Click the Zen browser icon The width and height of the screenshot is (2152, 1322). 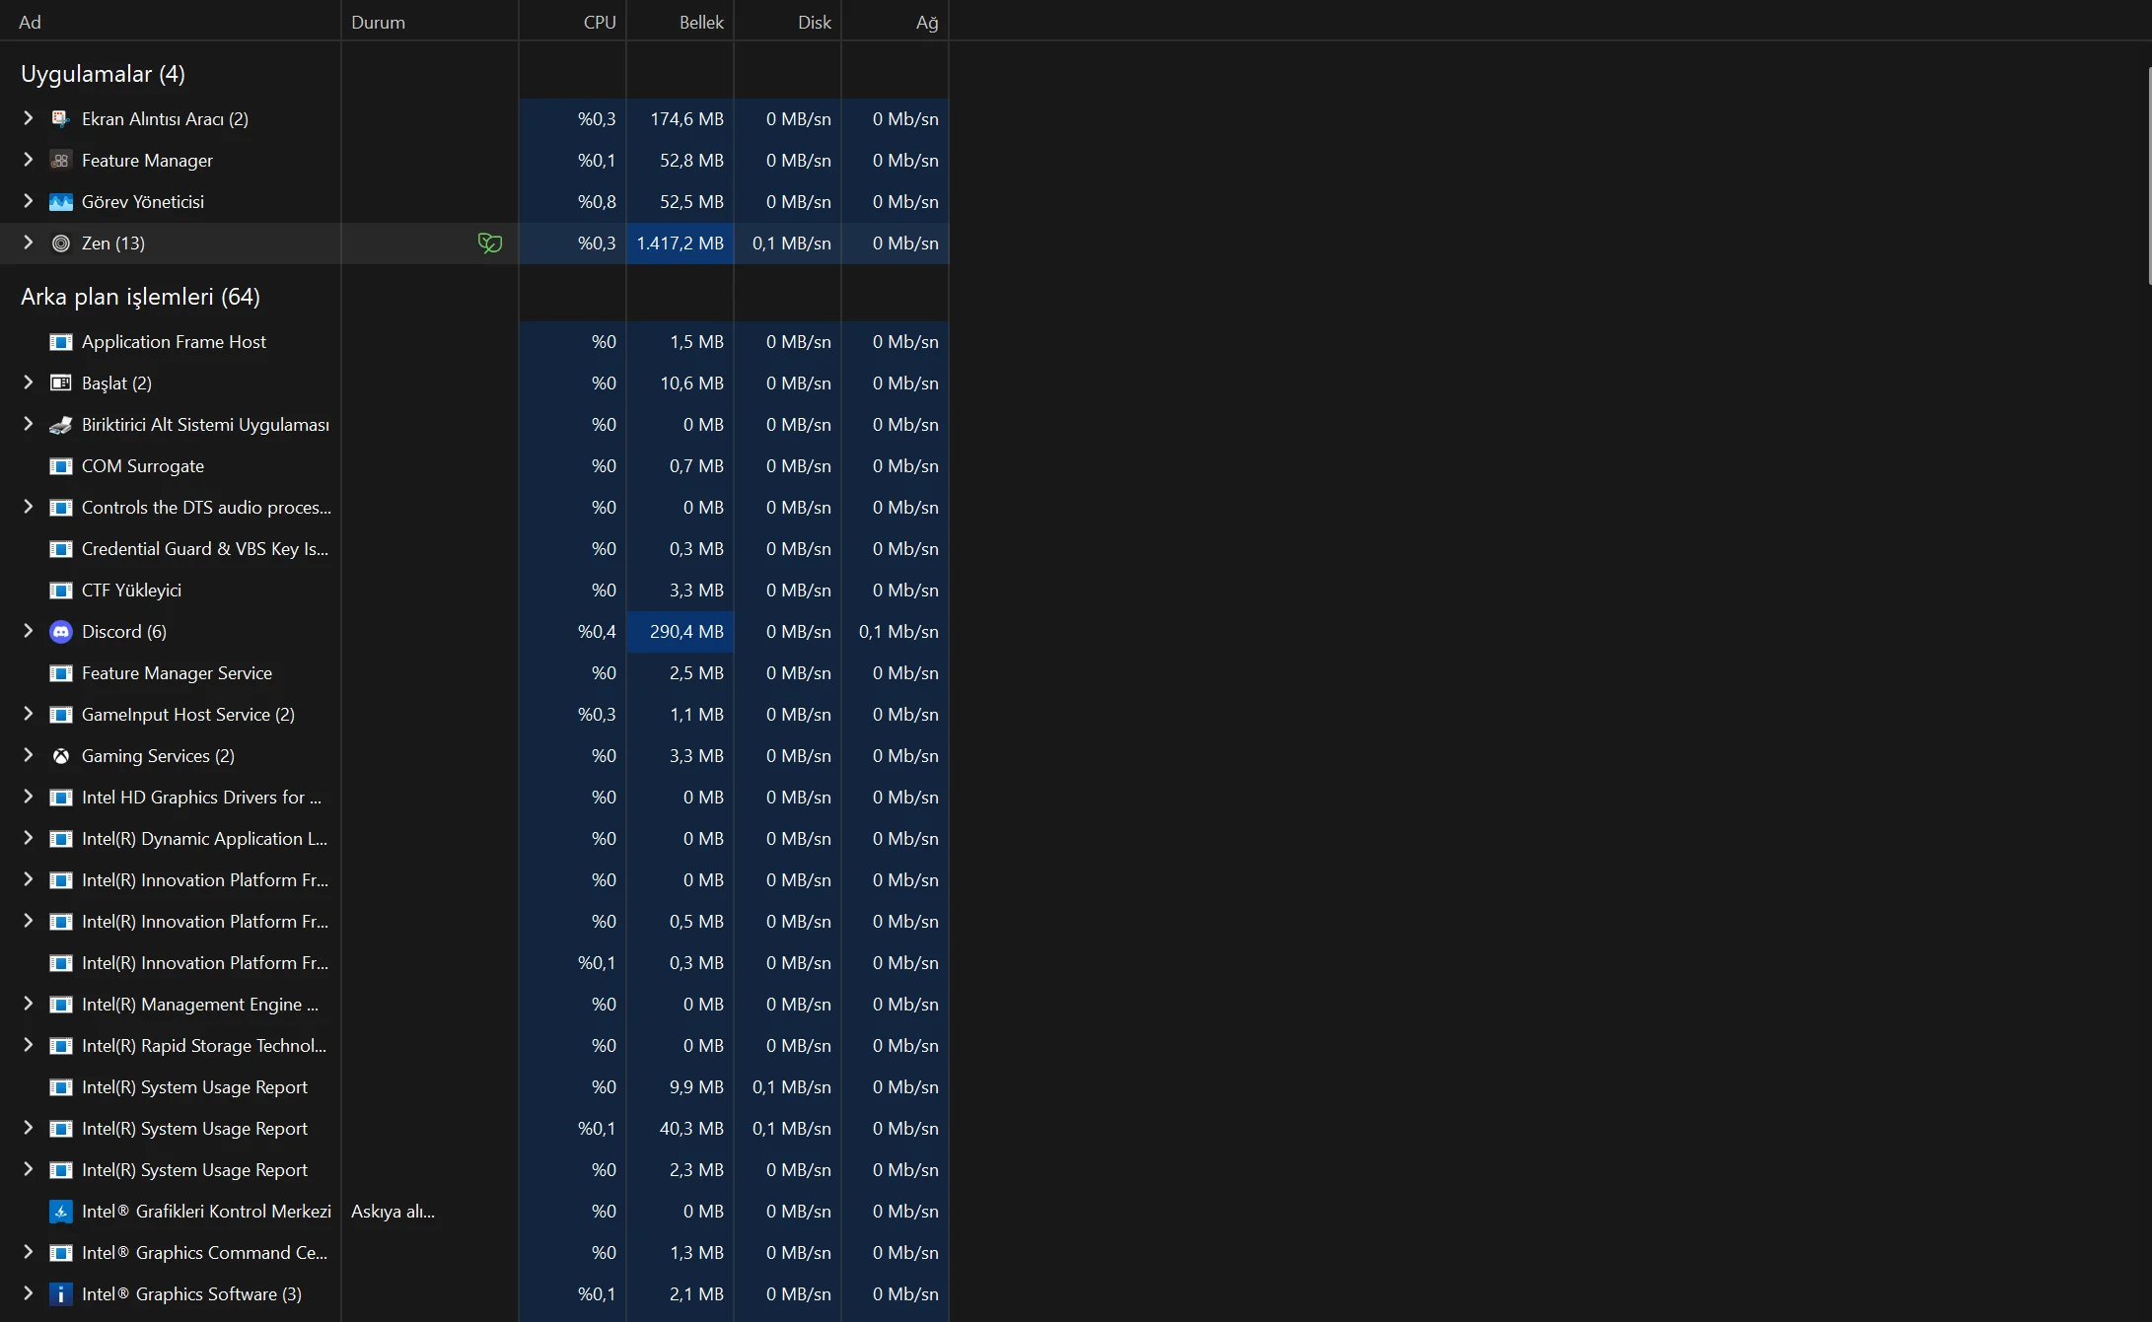click(61, 244)
